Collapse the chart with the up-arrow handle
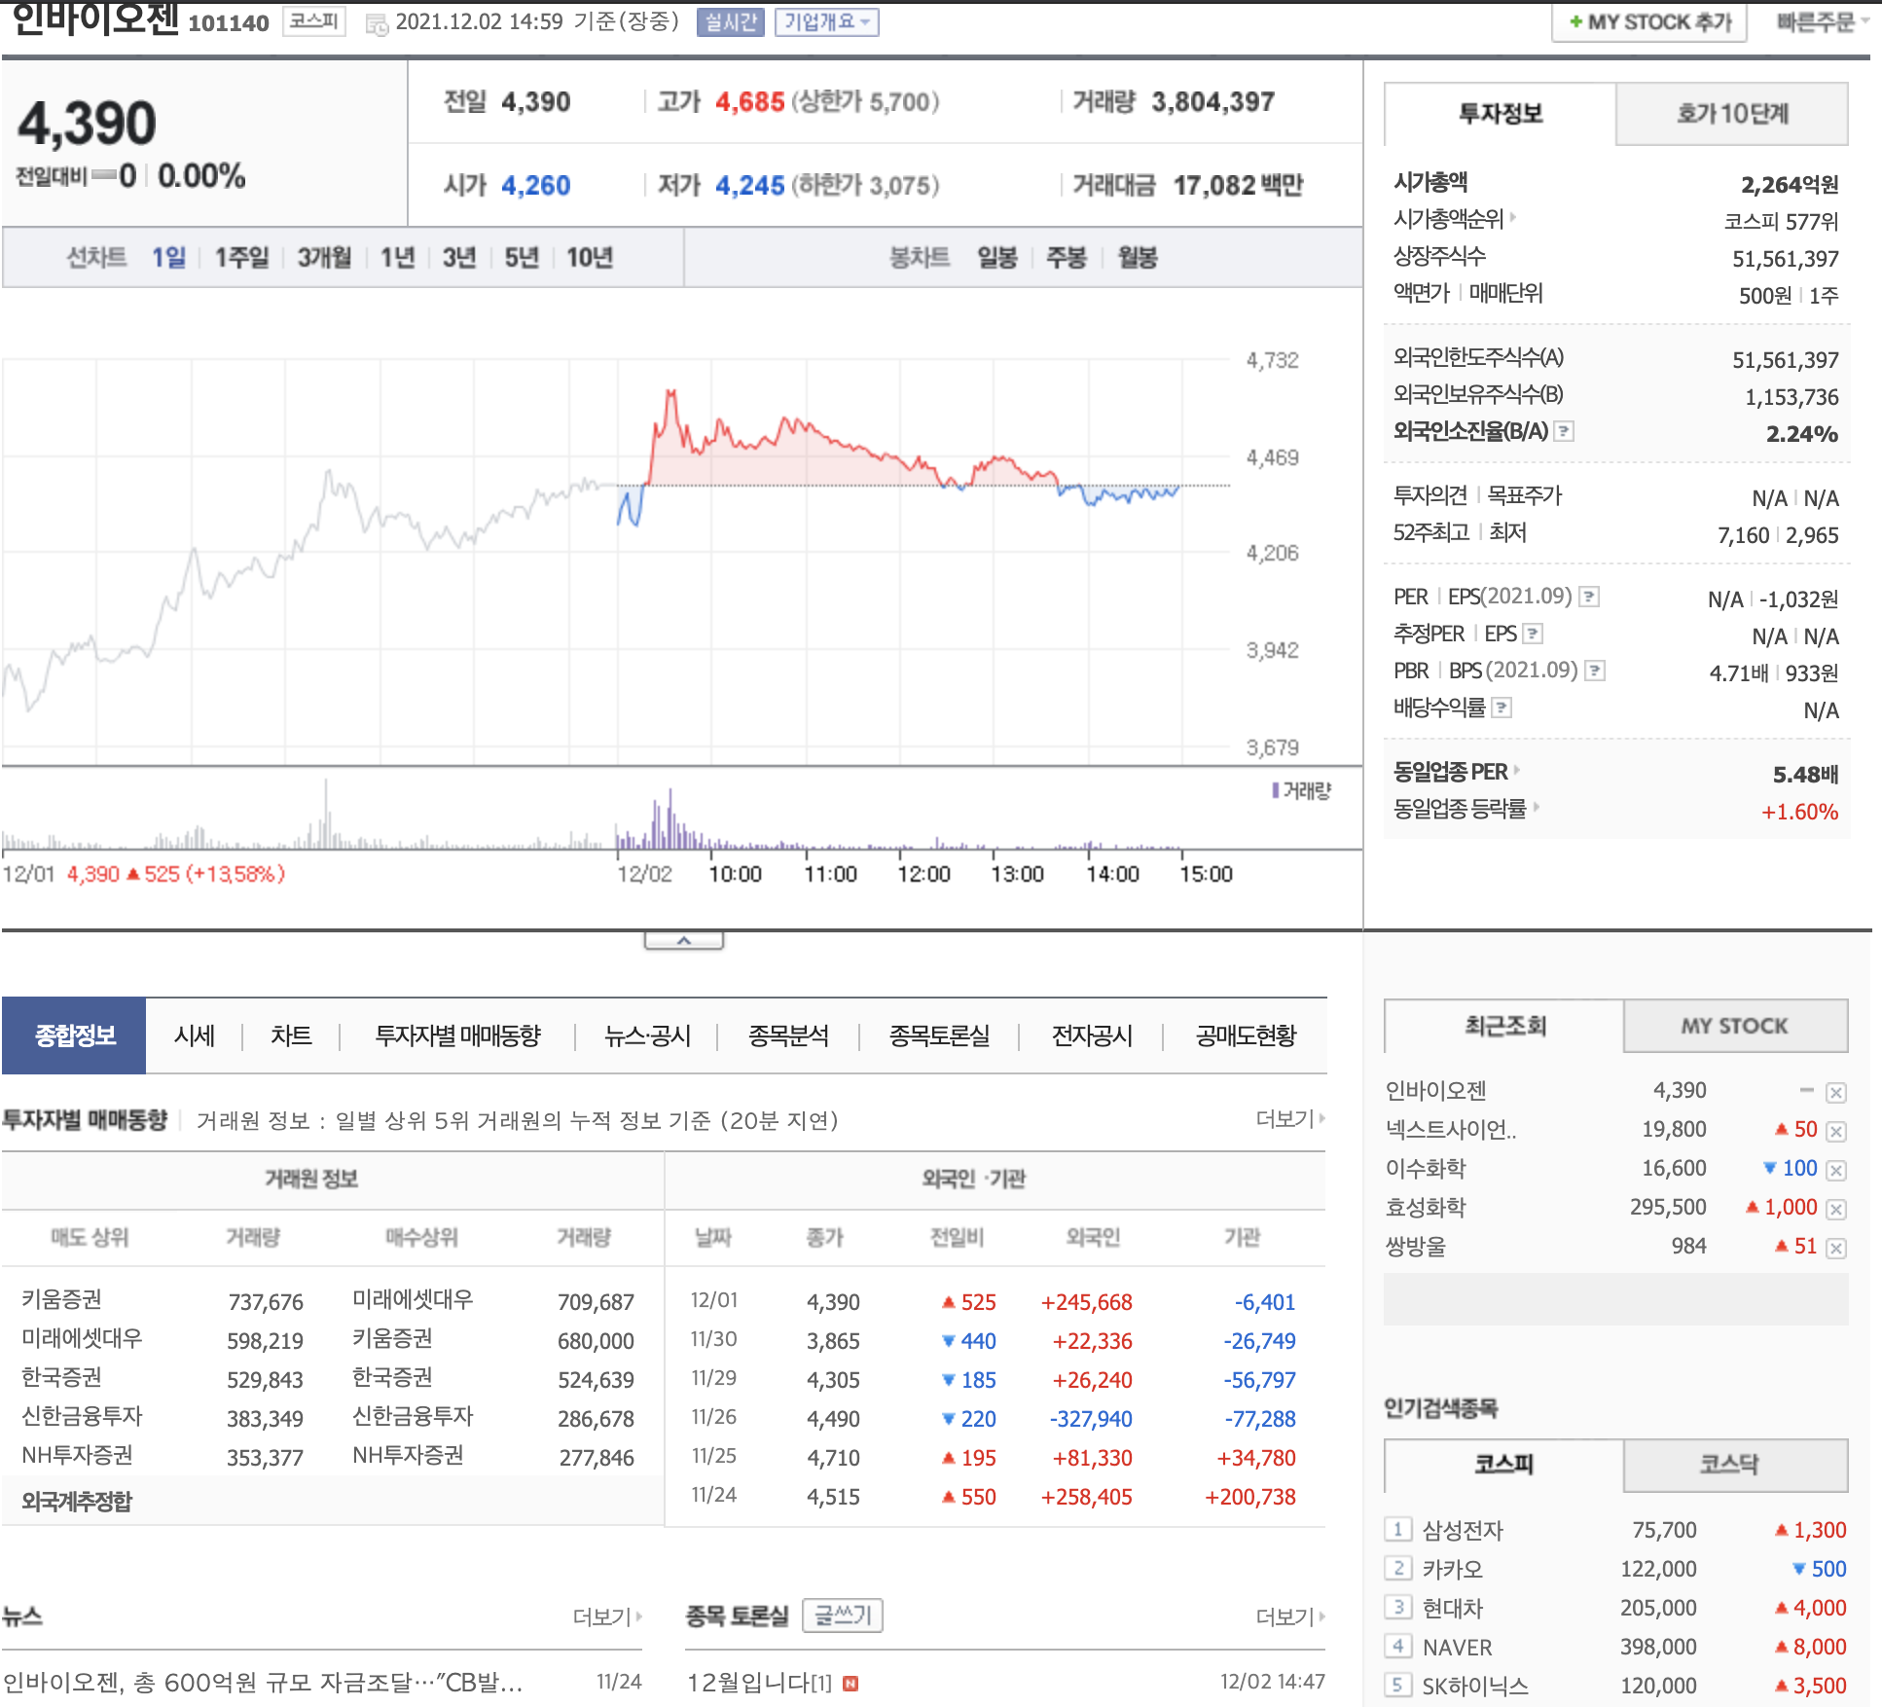 [683, 940]
